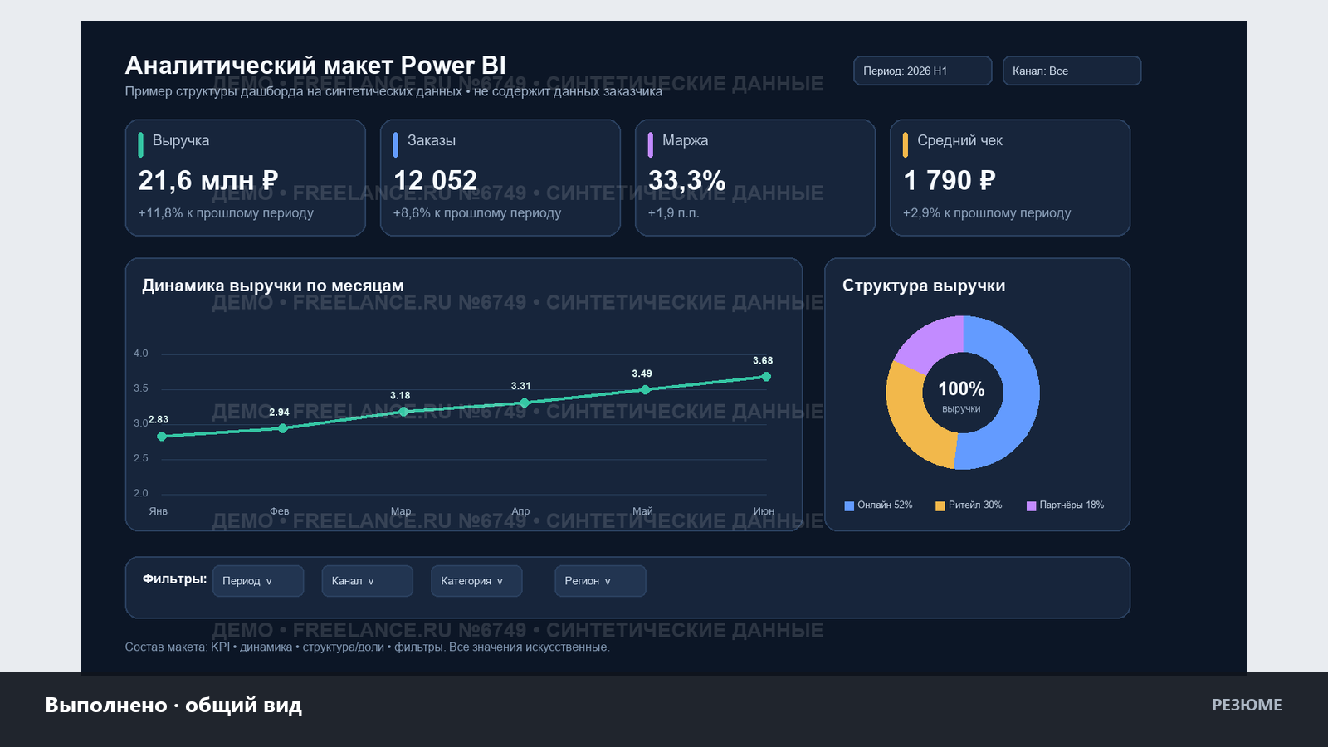This screenshot has height=747, width=1328.
Task: Click the 3.31 data point for Апр
Action: 524,403
